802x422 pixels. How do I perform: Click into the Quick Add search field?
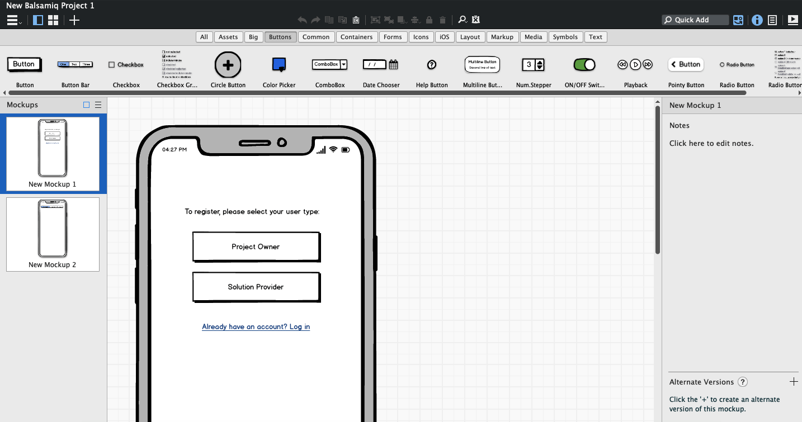(695, 20)
